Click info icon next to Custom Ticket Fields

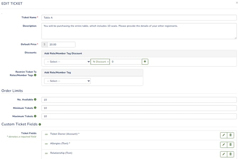pyautogui.click(x=40, y=124)
